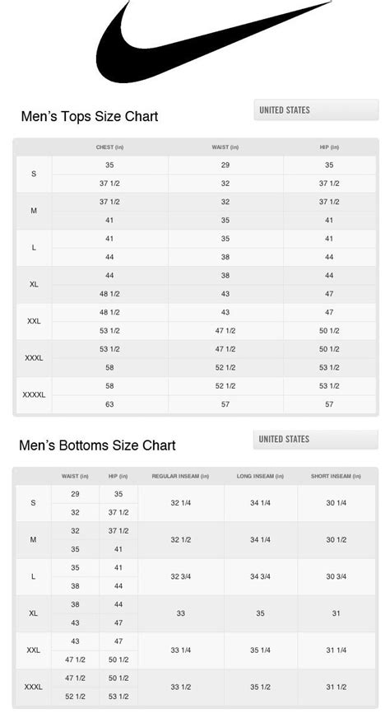Select the HIP (in) header in tops chart

click(x=329, y=147)
